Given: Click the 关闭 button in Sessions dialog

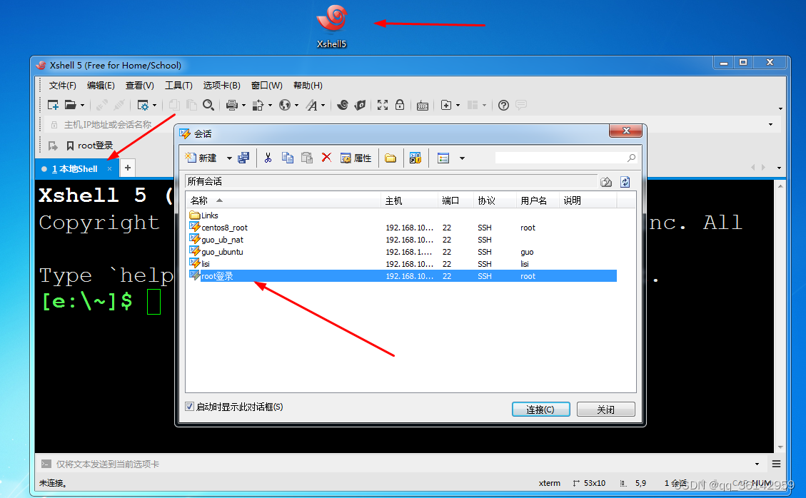Looking at the screenshot, I should coord(606,409).
